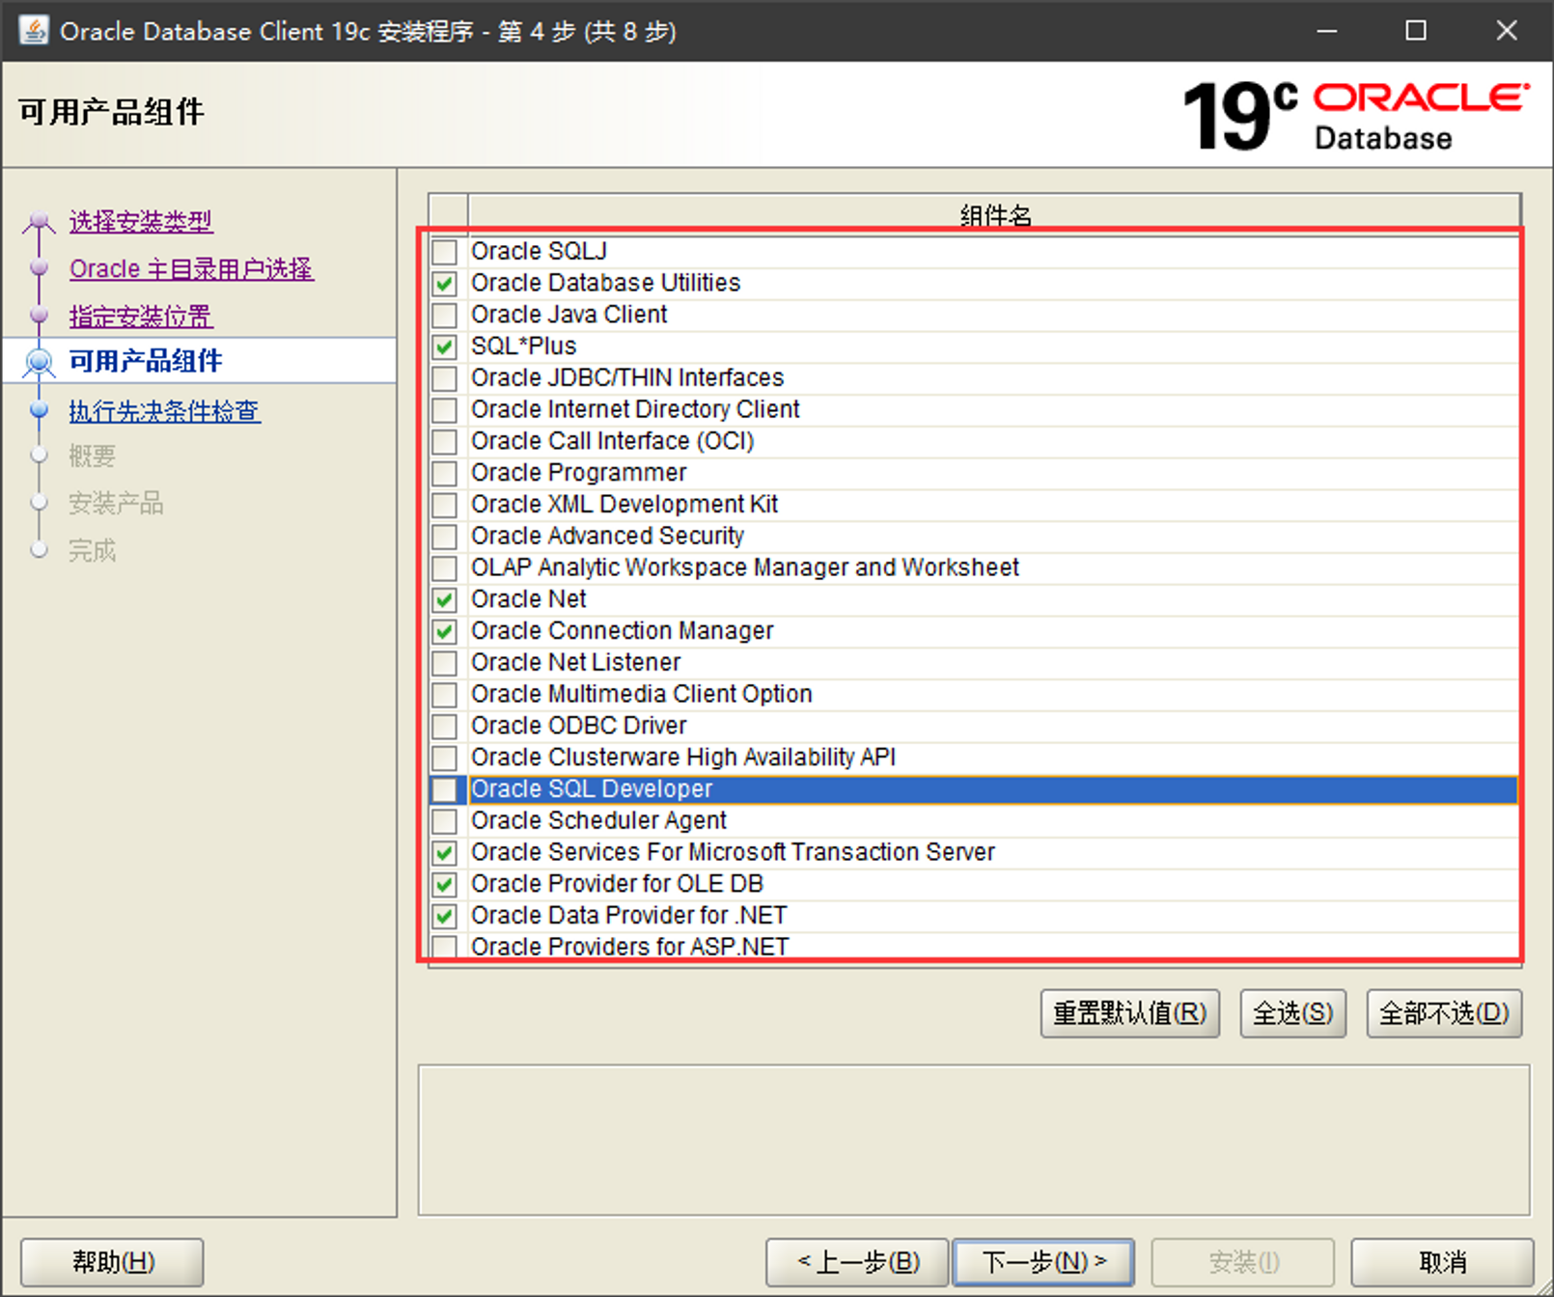Screen dimensions: 1554x1297
Task: Disable the SQL*Plus component checkbox
Action: point(444,346)
